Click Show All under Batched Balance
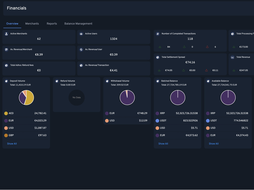 [x=163, y=144]
